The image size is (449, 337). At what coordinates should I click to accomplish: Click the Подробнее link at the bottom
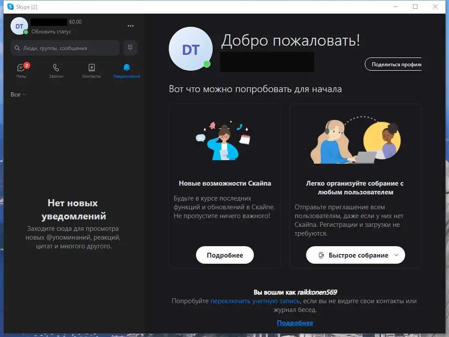[295, 323]
